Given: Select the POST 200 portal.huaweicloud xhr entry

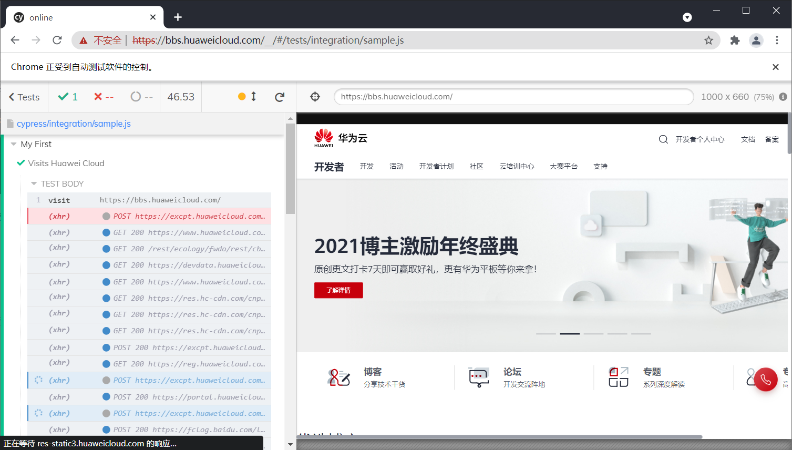Looking at the screenshot, I should [149, 397].
